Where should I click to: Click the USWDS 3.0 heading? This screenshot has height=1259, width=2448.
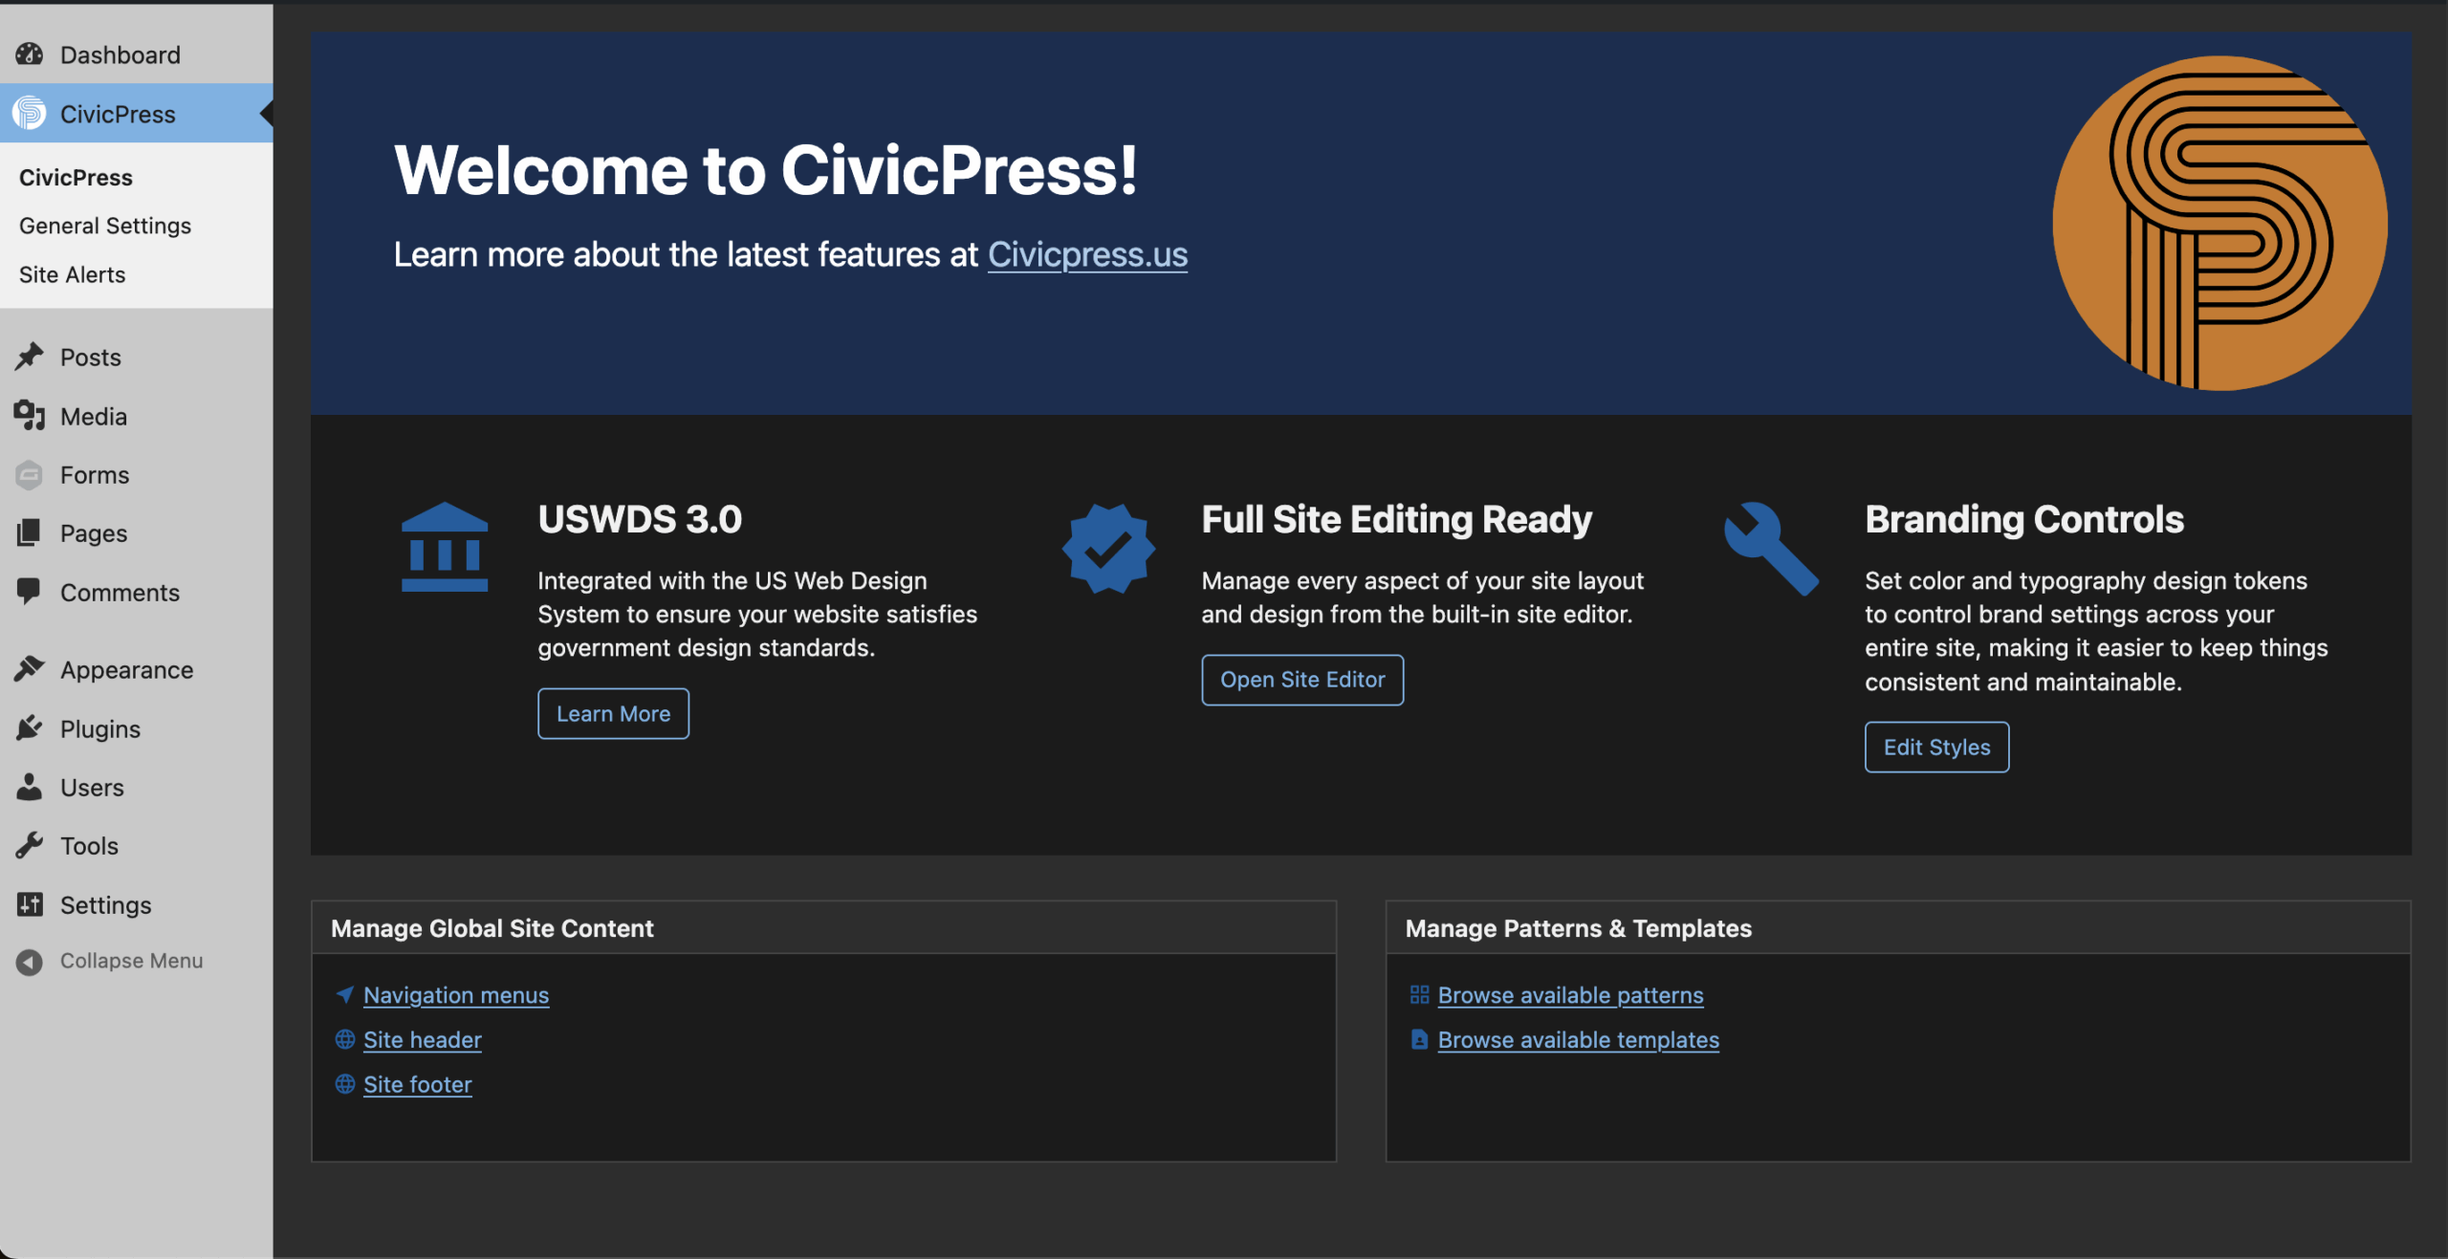click(x=640, y=519)
